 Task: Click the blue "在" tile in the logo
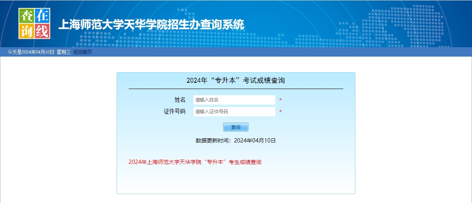[42, 15]
